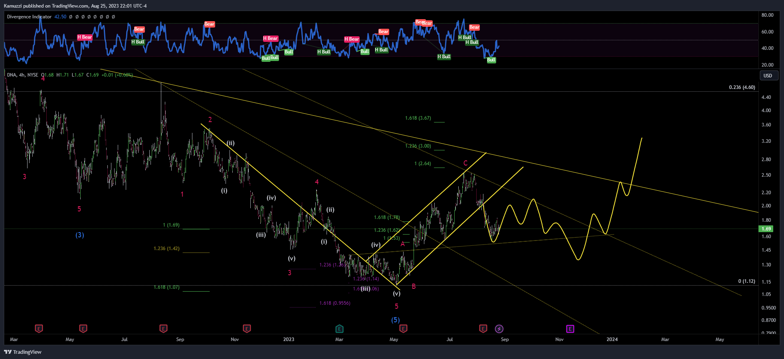Select the 0.236 (4.60) Fibonacci level label
Image resolution: width=784 pixels, height=359 pixels.
pyautogui.click(x=742, y=87)
